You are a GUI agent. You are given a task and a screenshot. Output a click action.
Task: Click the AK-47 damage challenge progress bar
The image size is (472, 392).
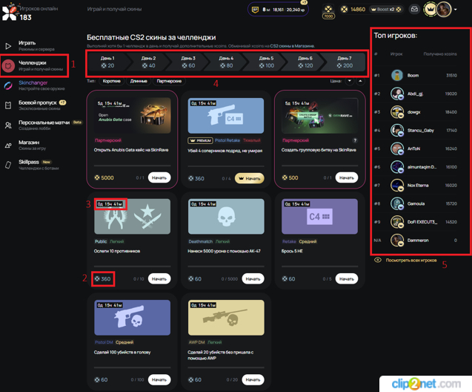[x=226, y=267]
